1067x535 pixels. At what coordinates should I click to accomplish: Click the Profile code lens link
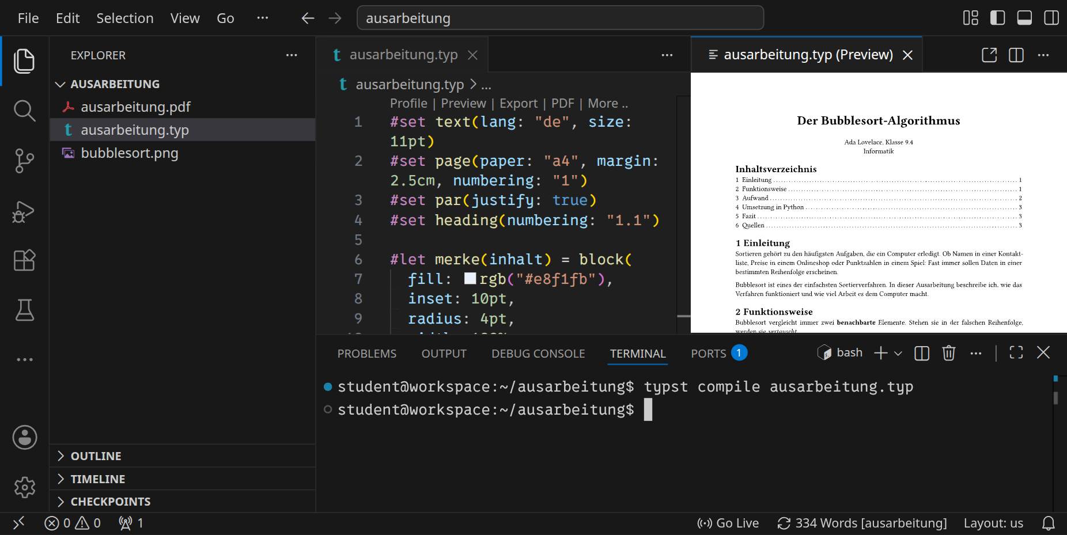408,104
